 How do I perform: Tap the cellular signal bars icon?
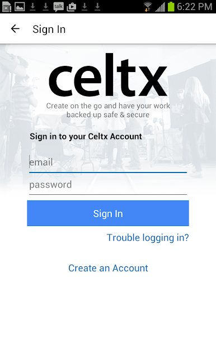pos(160,7)
